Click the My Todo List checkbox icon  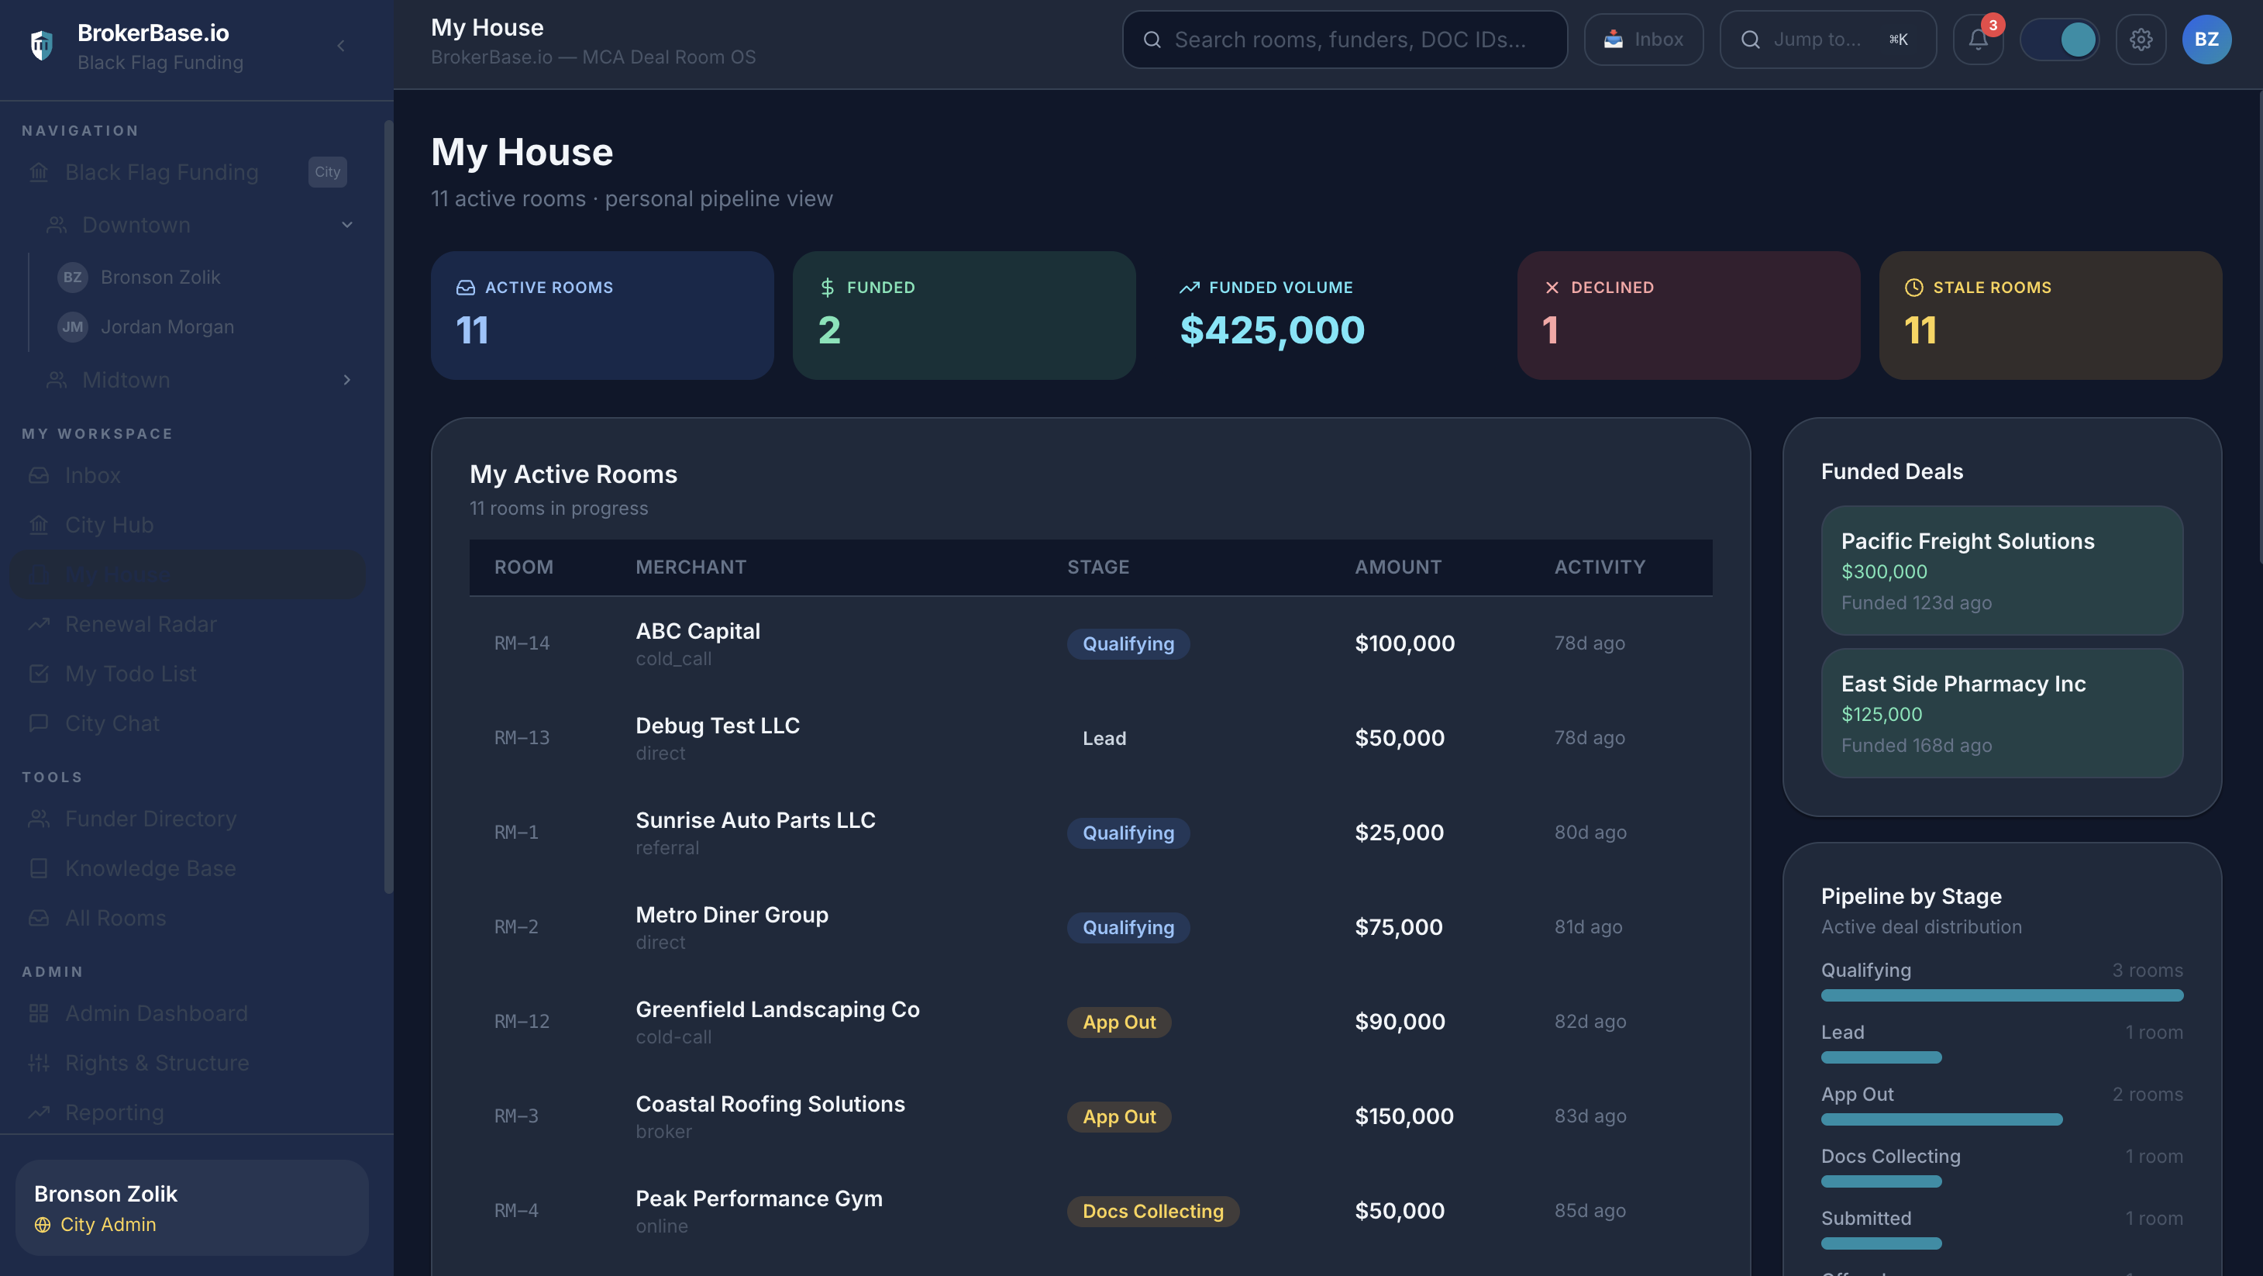pyautogui.click(x=39, y=674)
